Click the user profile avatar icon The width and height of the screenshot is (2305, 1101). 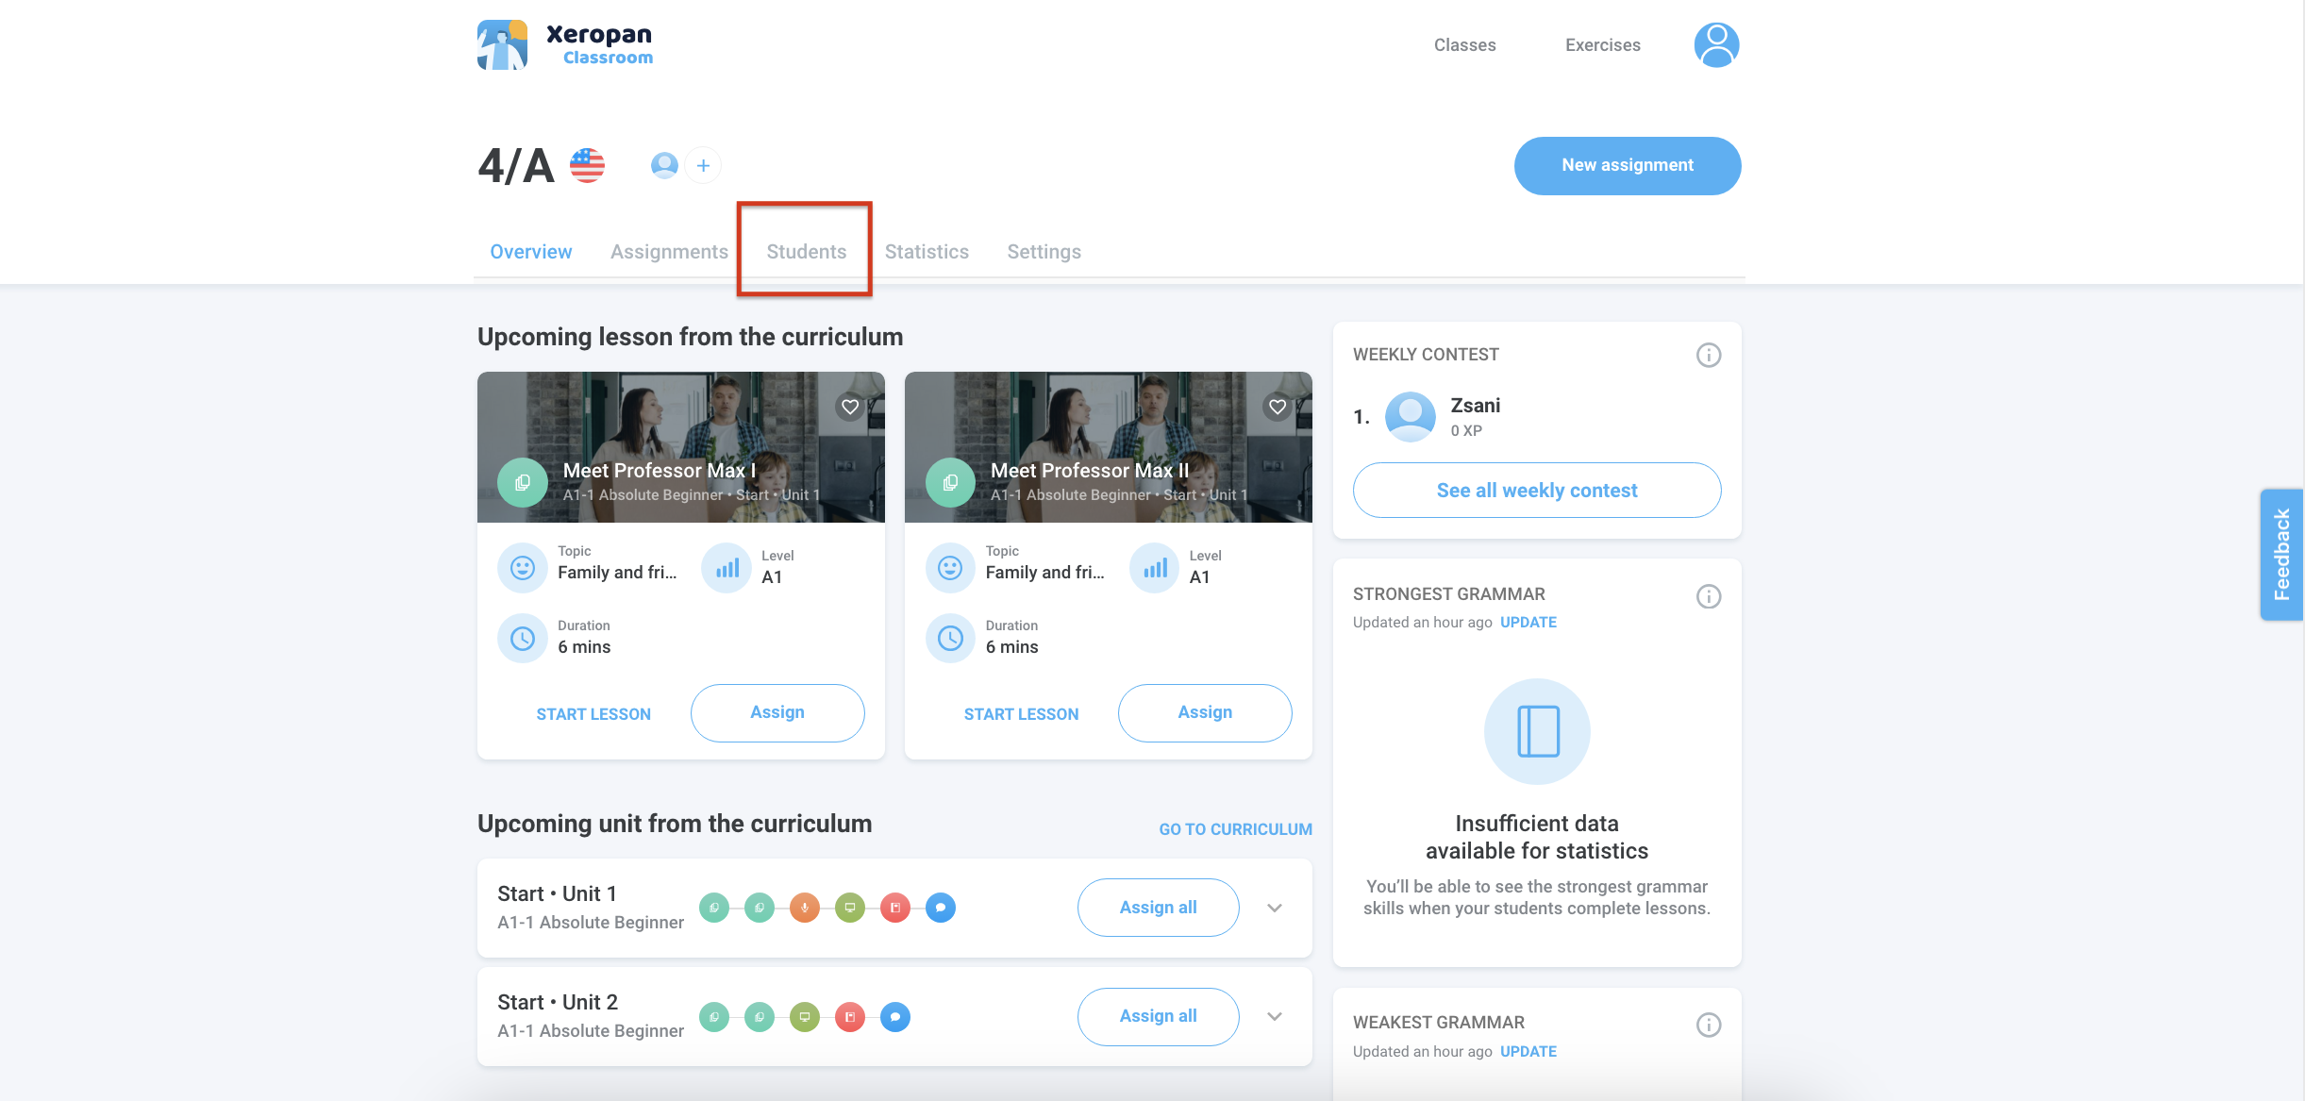pos(1715,45)
